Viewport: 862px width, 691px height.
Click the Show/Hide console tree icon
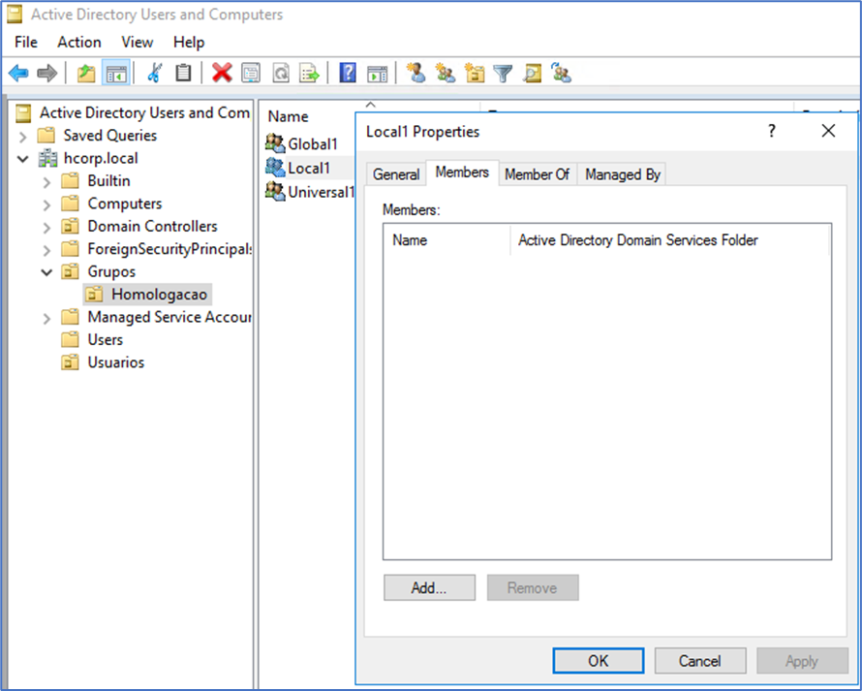click(116, 73)
